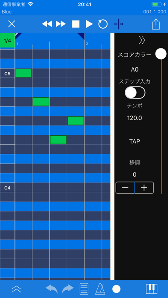The width and height of the screenshot is (168, 298).
Task: Decrease transpose with minus button
Action: coord(125,188)
